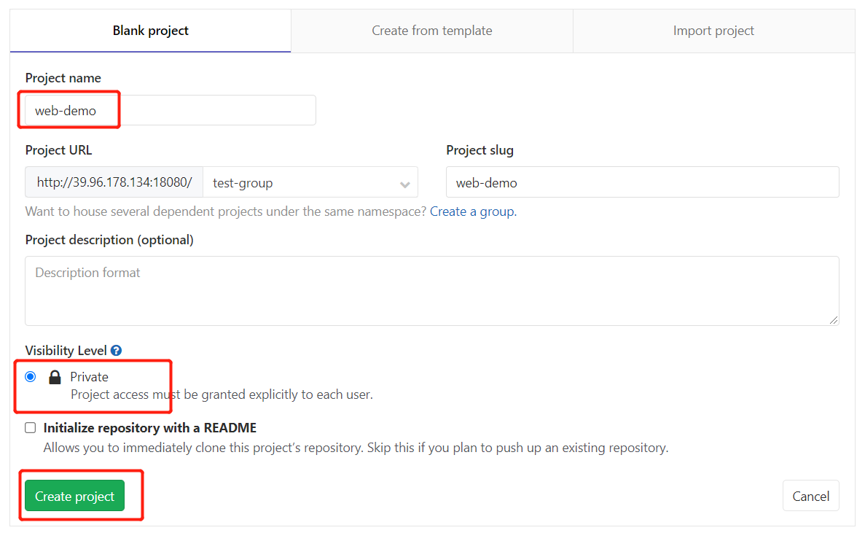Click the Visibility Level help question-mark icon

click(116, 351)
